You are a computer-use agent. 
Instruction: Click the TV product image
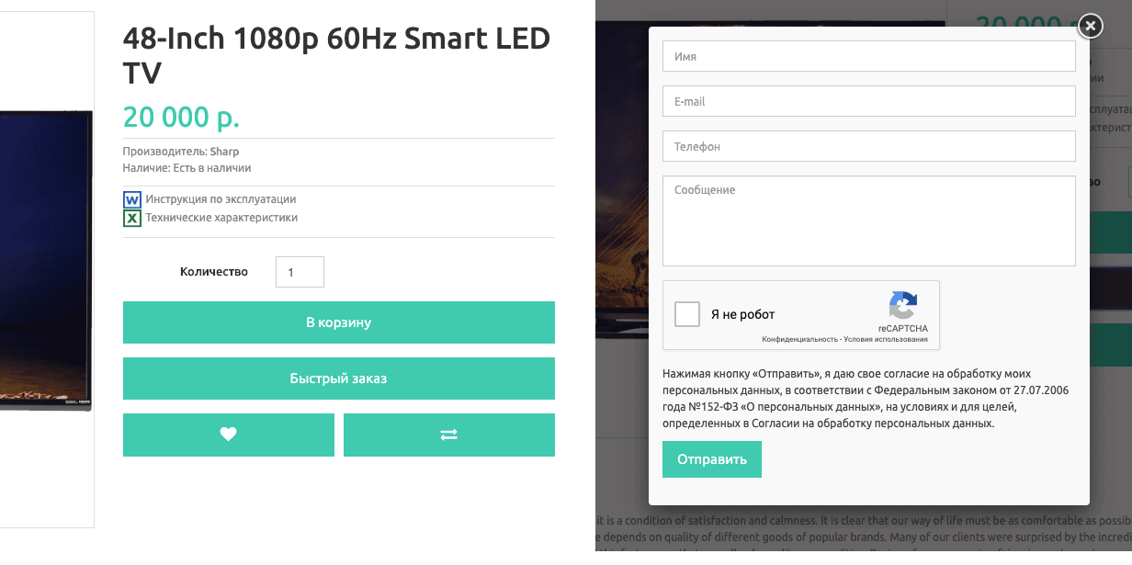[x=46, y=260]
